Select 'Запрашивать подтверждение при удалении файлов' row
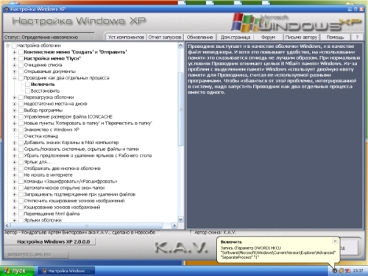368x276 pixels. 79,194
